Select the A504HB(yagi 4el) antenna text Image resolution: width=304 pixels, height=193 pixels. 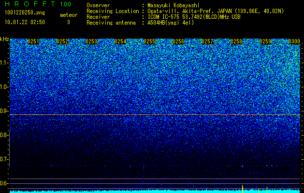coord(171,23)
